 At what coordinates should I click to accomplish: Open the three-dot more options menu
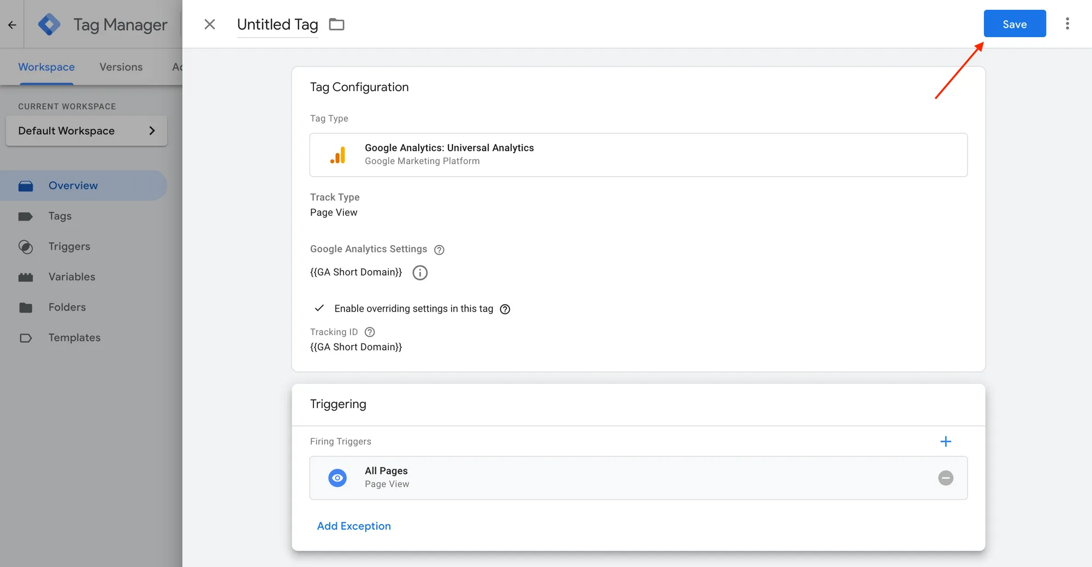coord(1067,23)
